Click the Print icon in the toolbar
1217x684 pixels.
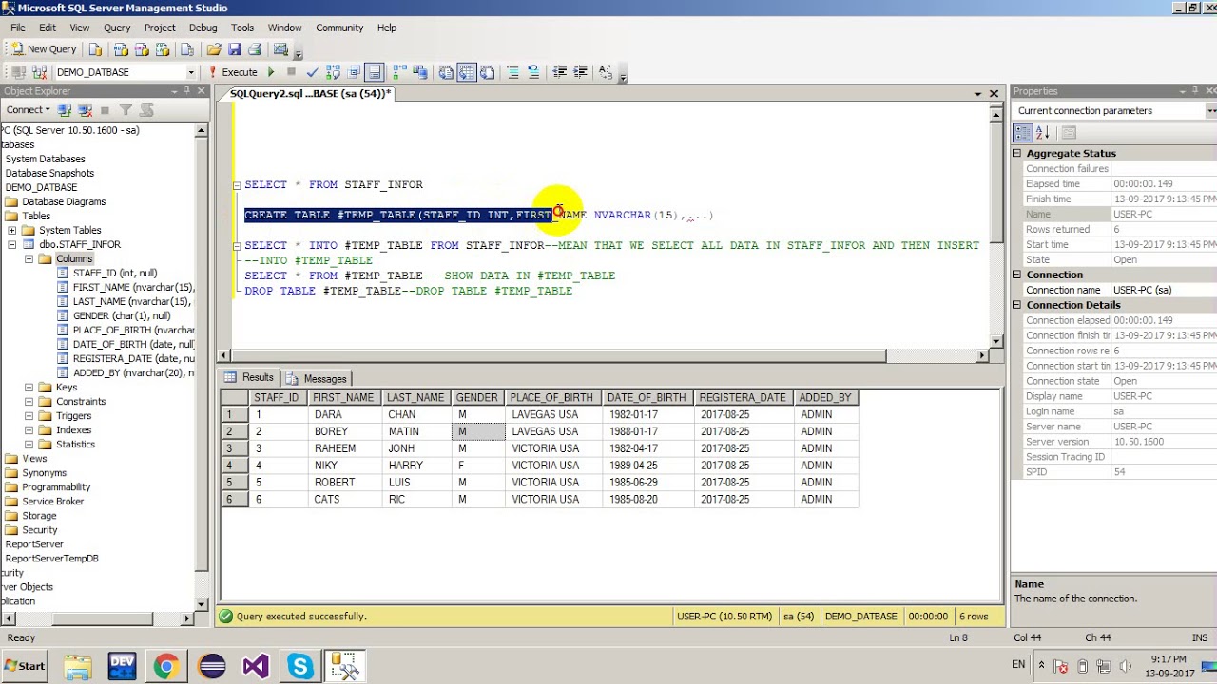pyautogui.click(x=255, y=49)
